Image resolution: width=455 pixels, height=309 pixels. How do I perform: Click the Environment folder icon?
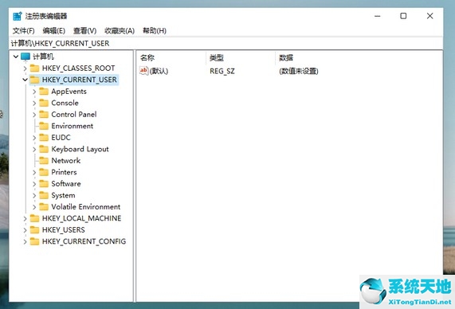pyautogui.click(x=44, y=126)
